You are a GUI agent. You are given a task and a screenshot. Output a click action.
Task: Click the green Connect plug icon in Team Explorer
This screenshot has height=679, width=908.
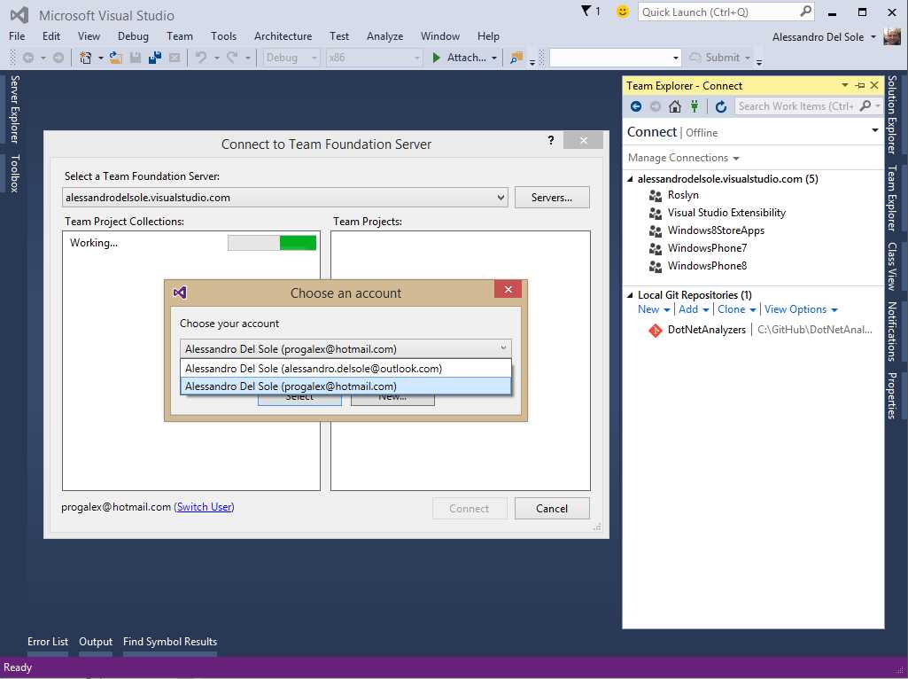pyautogui.click(x=695, y=105)
